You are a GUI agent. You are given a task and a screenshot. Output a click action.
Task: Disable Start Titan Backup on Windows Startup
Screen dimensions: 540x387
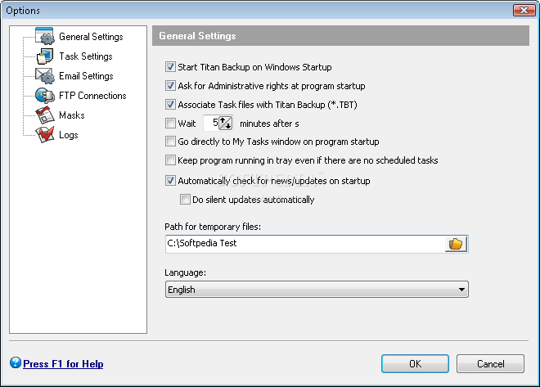(x=170, y=67)
